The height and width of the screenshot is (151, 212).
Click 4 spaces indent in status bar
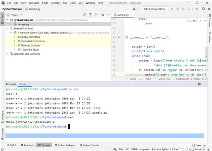tap(145, 149)
